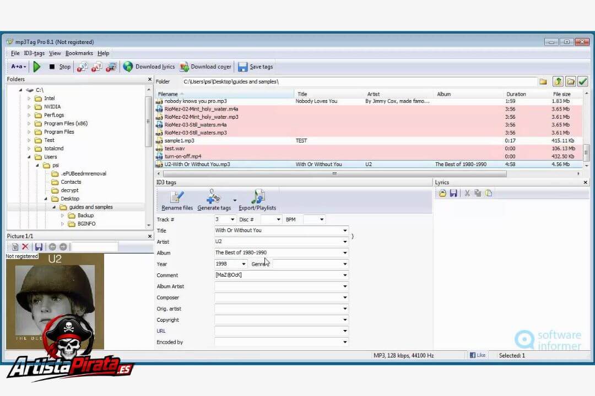Open the Generate tags dropdown arrow
Viewport: 595px width, 396px height.
pyautogui.click(x=235, y=200)
